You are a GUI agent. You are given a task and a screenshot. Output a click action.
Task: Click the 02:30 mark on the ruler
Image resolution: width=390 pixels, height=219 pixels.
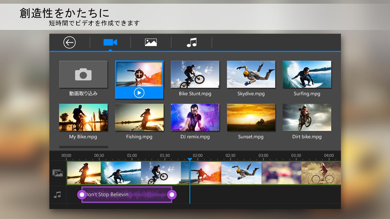click(x=230, y=155)
